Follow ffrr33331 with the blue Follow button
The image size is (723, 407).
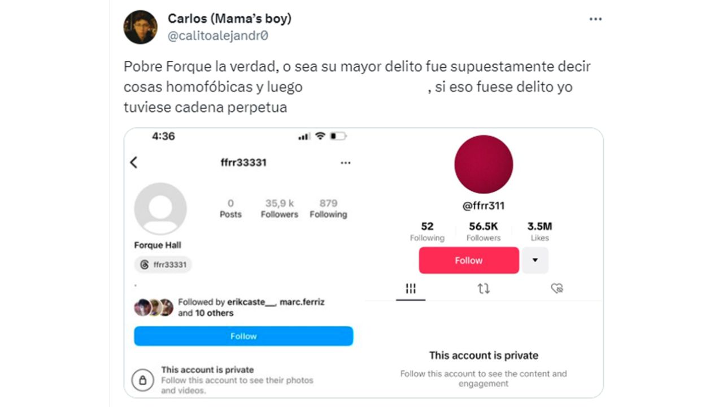[x=243, y=336]
